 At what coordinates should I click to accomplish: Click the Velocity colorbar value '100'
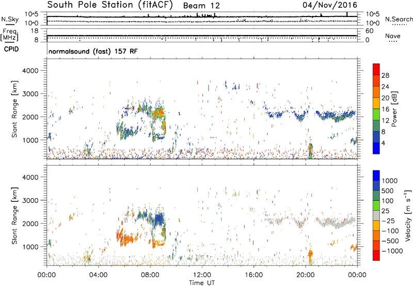point(388,201)
